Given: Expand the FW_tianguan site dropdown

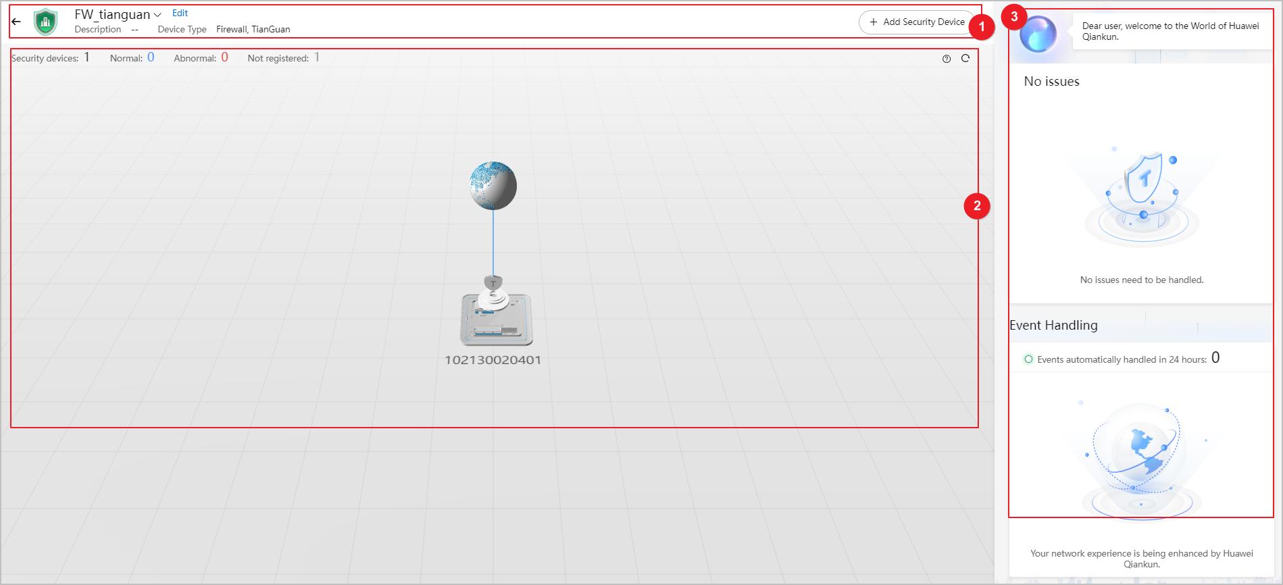Looking at the screenshot, I should coord(157,15).
